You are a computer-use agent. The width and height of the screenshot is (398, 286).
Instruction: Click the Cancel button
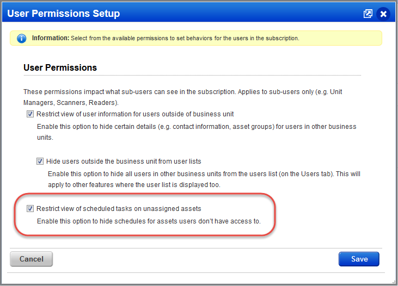point(31,259)
